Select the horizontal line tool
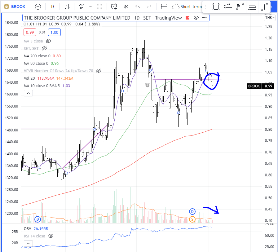Viewport: 278px width, 252px height. tap(252, 7)
